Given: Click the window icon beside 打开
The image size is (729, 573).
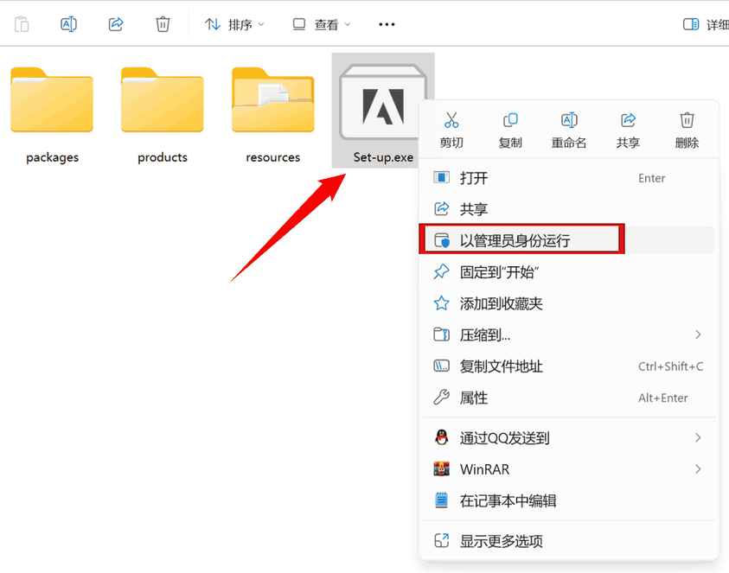Looking at the screenshot, I should pos(441,177).
